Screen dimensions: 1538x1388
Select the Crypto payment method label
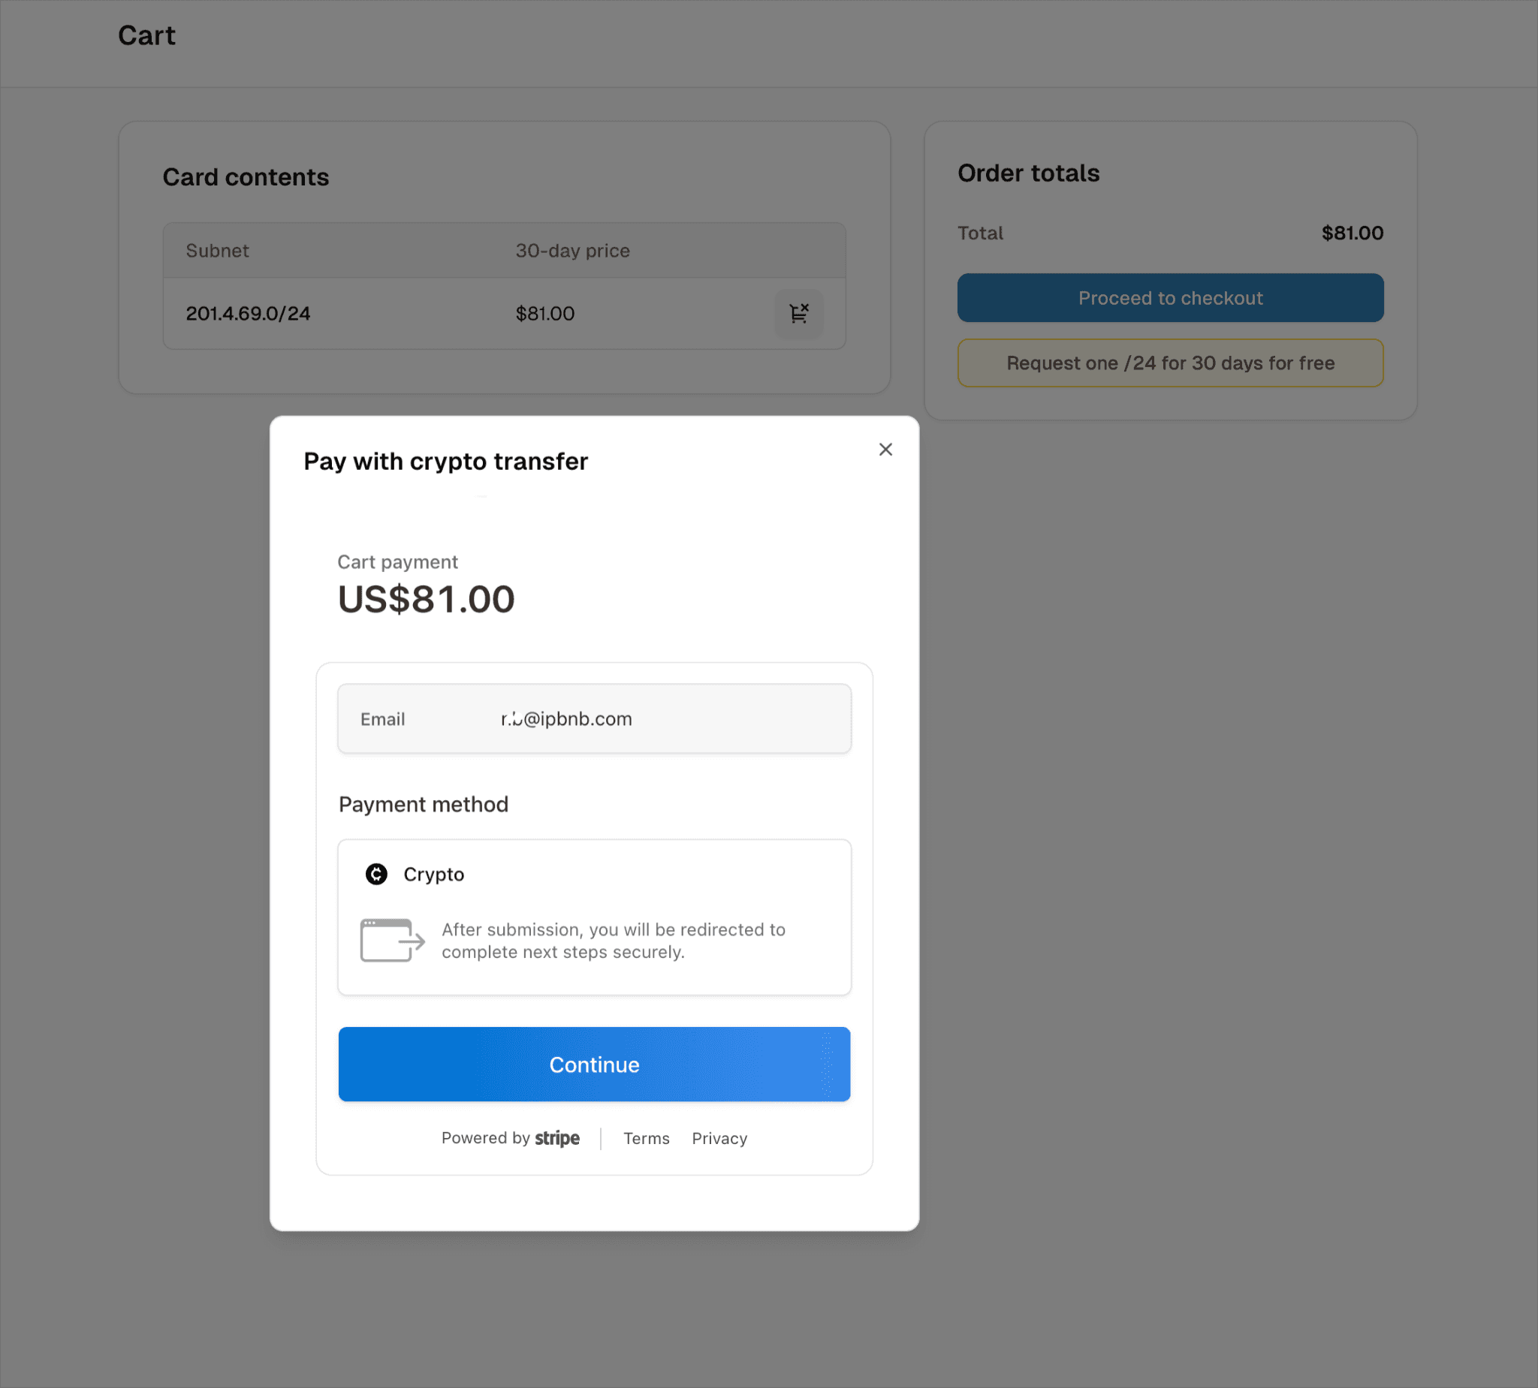pyautogui.click(x=433, y=874)
